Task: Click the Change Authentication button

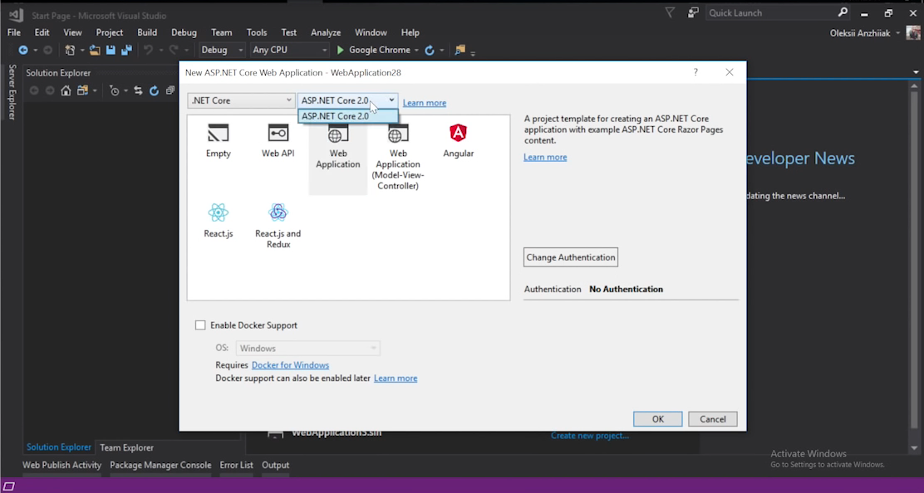Action: [x=570, y=257]
